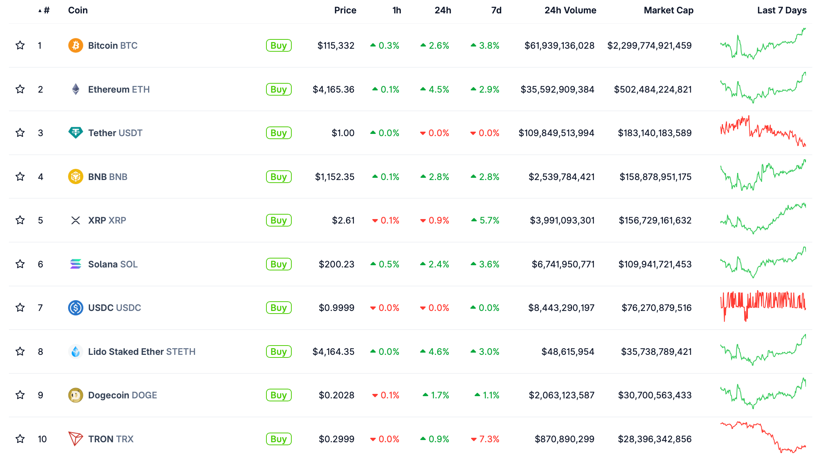
Task: Open Bitcoin's Last 7 Days sparkline chart
Action: pos(763,44)
